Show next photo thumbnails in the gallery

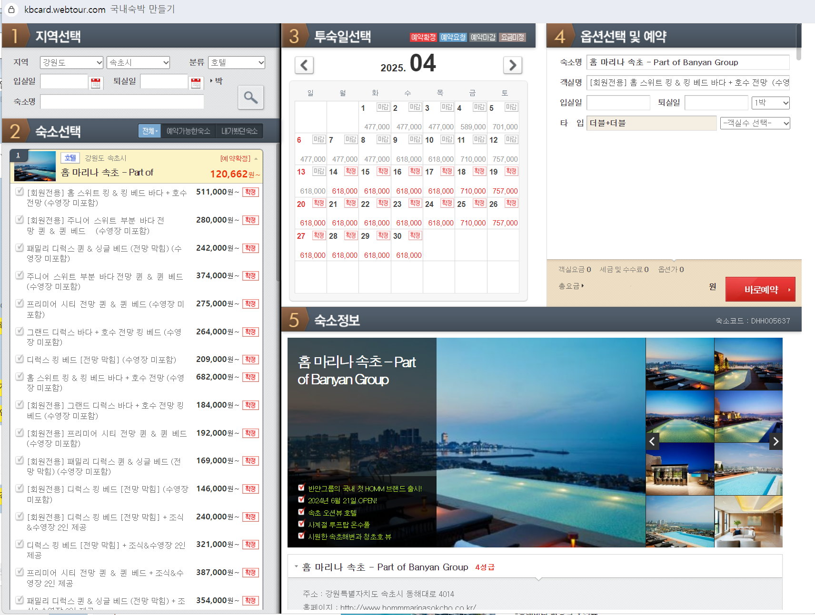(x=776, y=441)
